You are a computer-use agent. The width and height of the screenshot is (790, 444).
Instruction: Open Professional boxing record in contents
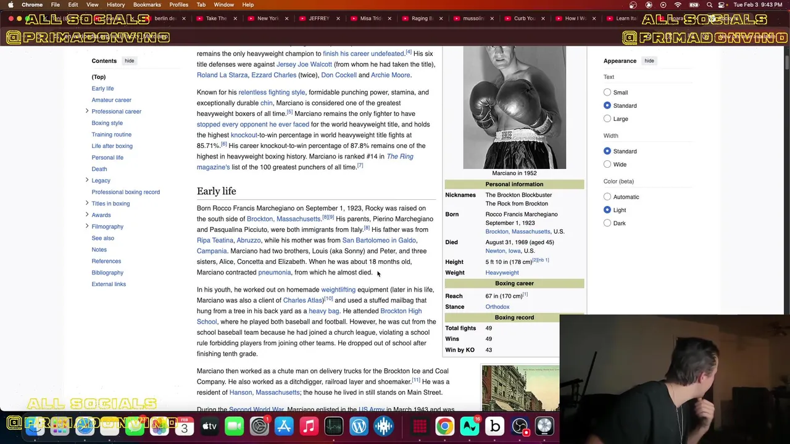coord(125,192)
